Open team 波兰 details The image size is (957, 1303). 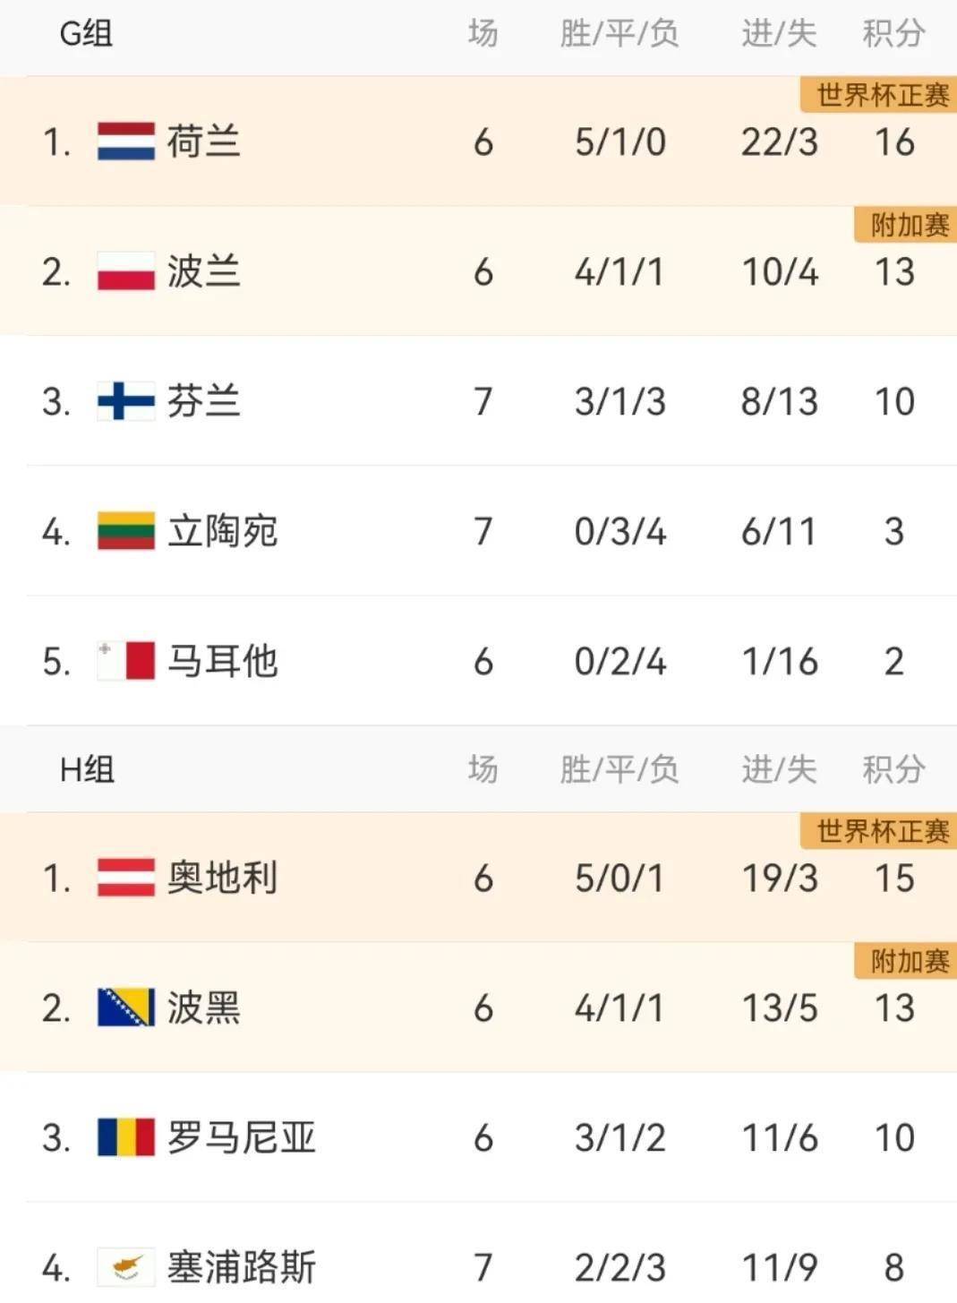click(x=203, y=271)
